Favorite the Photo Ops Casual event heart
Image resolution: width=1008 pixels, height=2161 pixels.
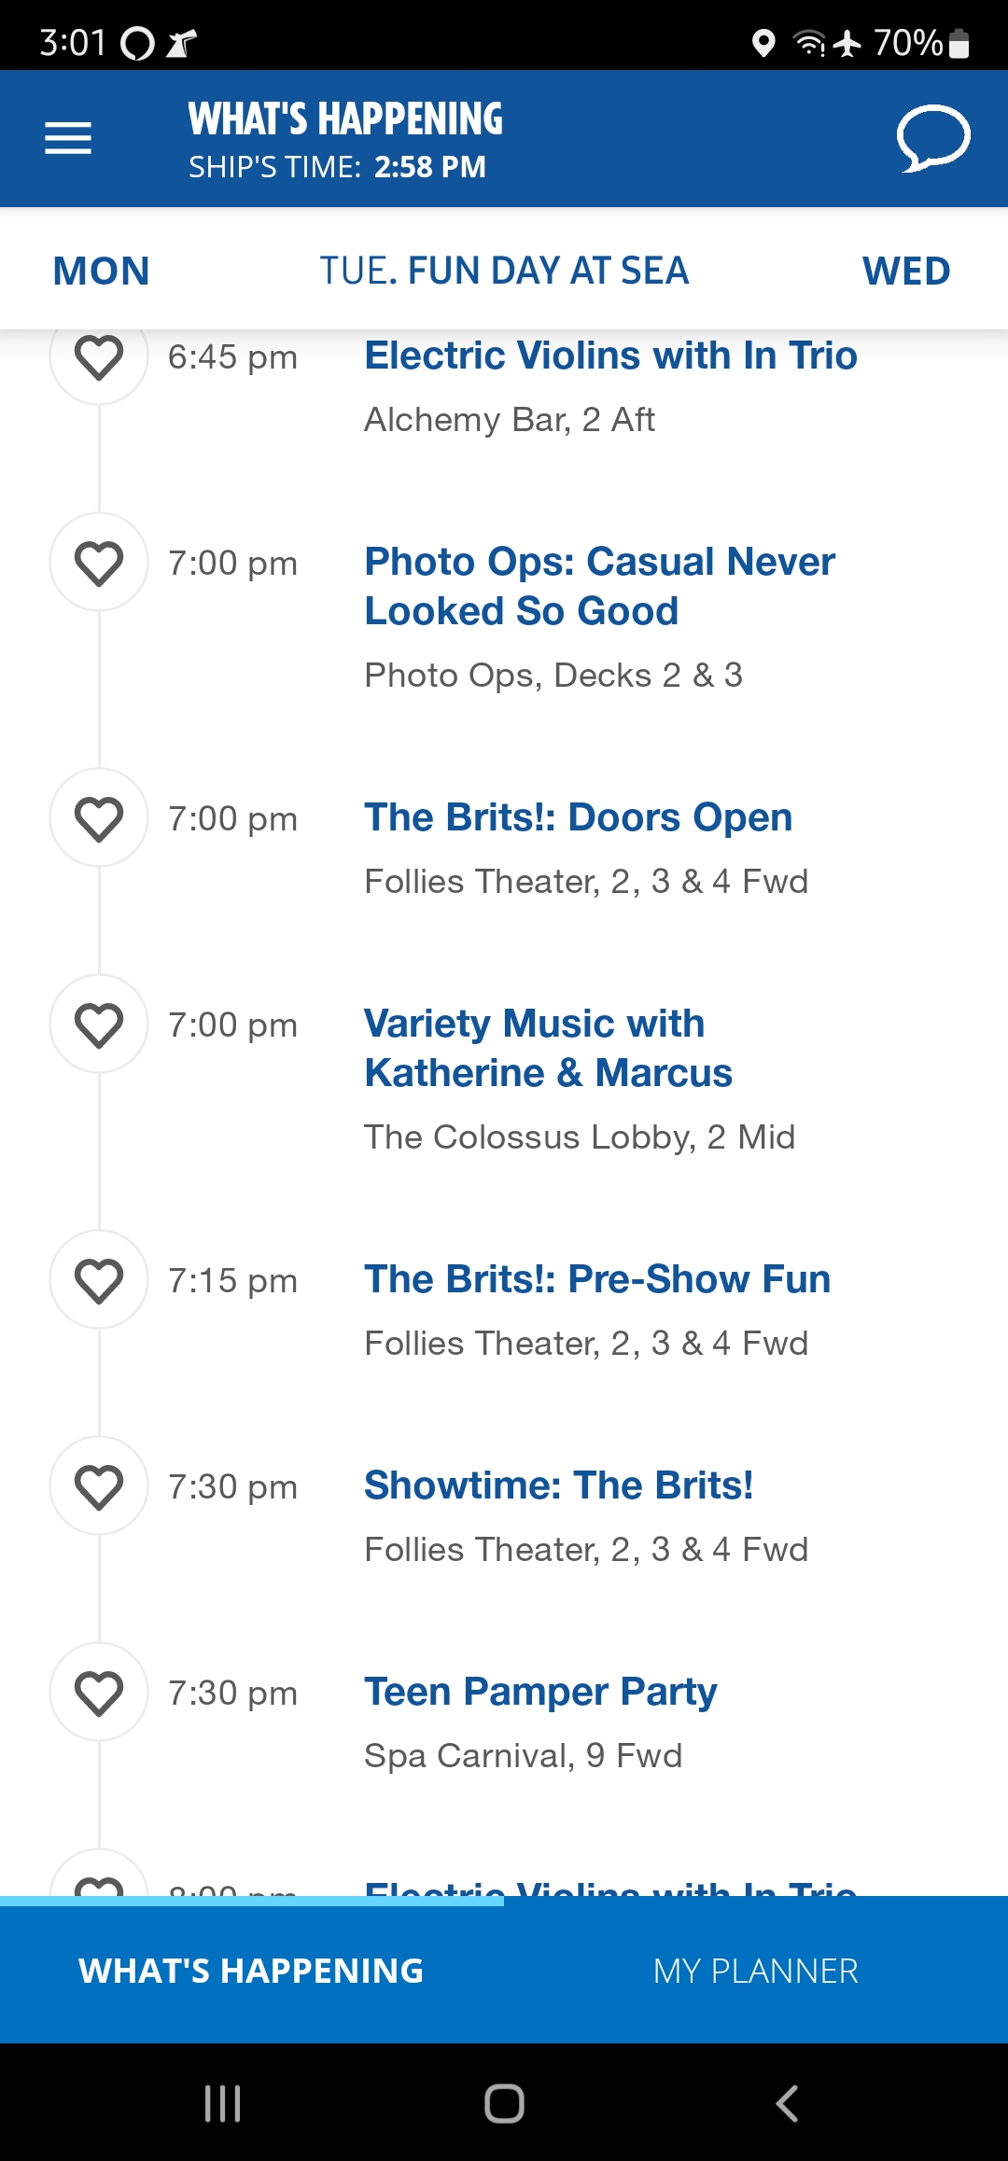pyautogui.click(x=99, y=563)
